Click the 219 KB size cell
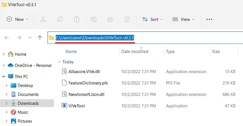The height and width of the screenshot is (126, 243). pyautogui.click(x=229, y=83)
